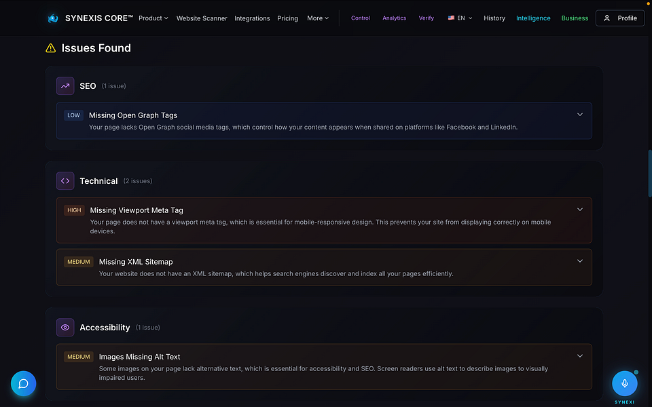
Task: Click the Missing XML Sitemap title
Action: [x=136, y=262]
